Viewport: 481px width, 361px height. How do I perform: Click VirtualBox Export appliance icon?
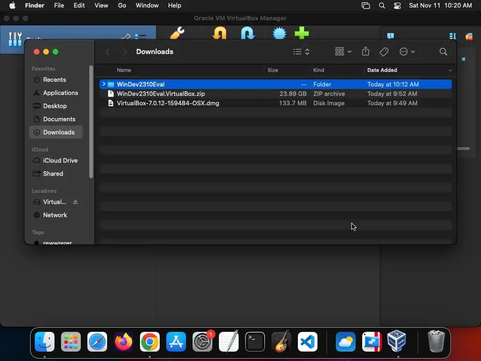[x=248, y=33]
